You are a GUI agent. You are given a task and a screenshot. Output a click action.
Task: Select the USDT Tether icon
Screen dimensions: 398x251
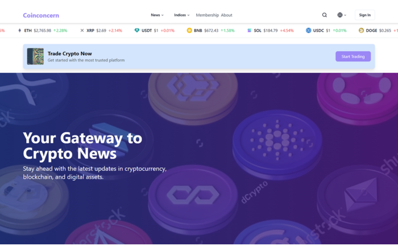coord(137,30)
